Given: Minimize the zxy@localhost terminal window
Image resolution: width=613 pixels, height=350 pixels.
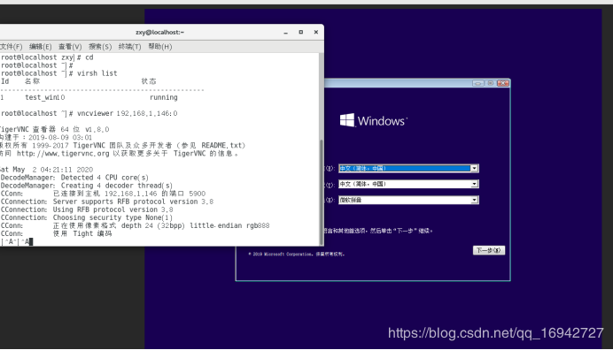Looking at the screenshot, I should [286, 33].
